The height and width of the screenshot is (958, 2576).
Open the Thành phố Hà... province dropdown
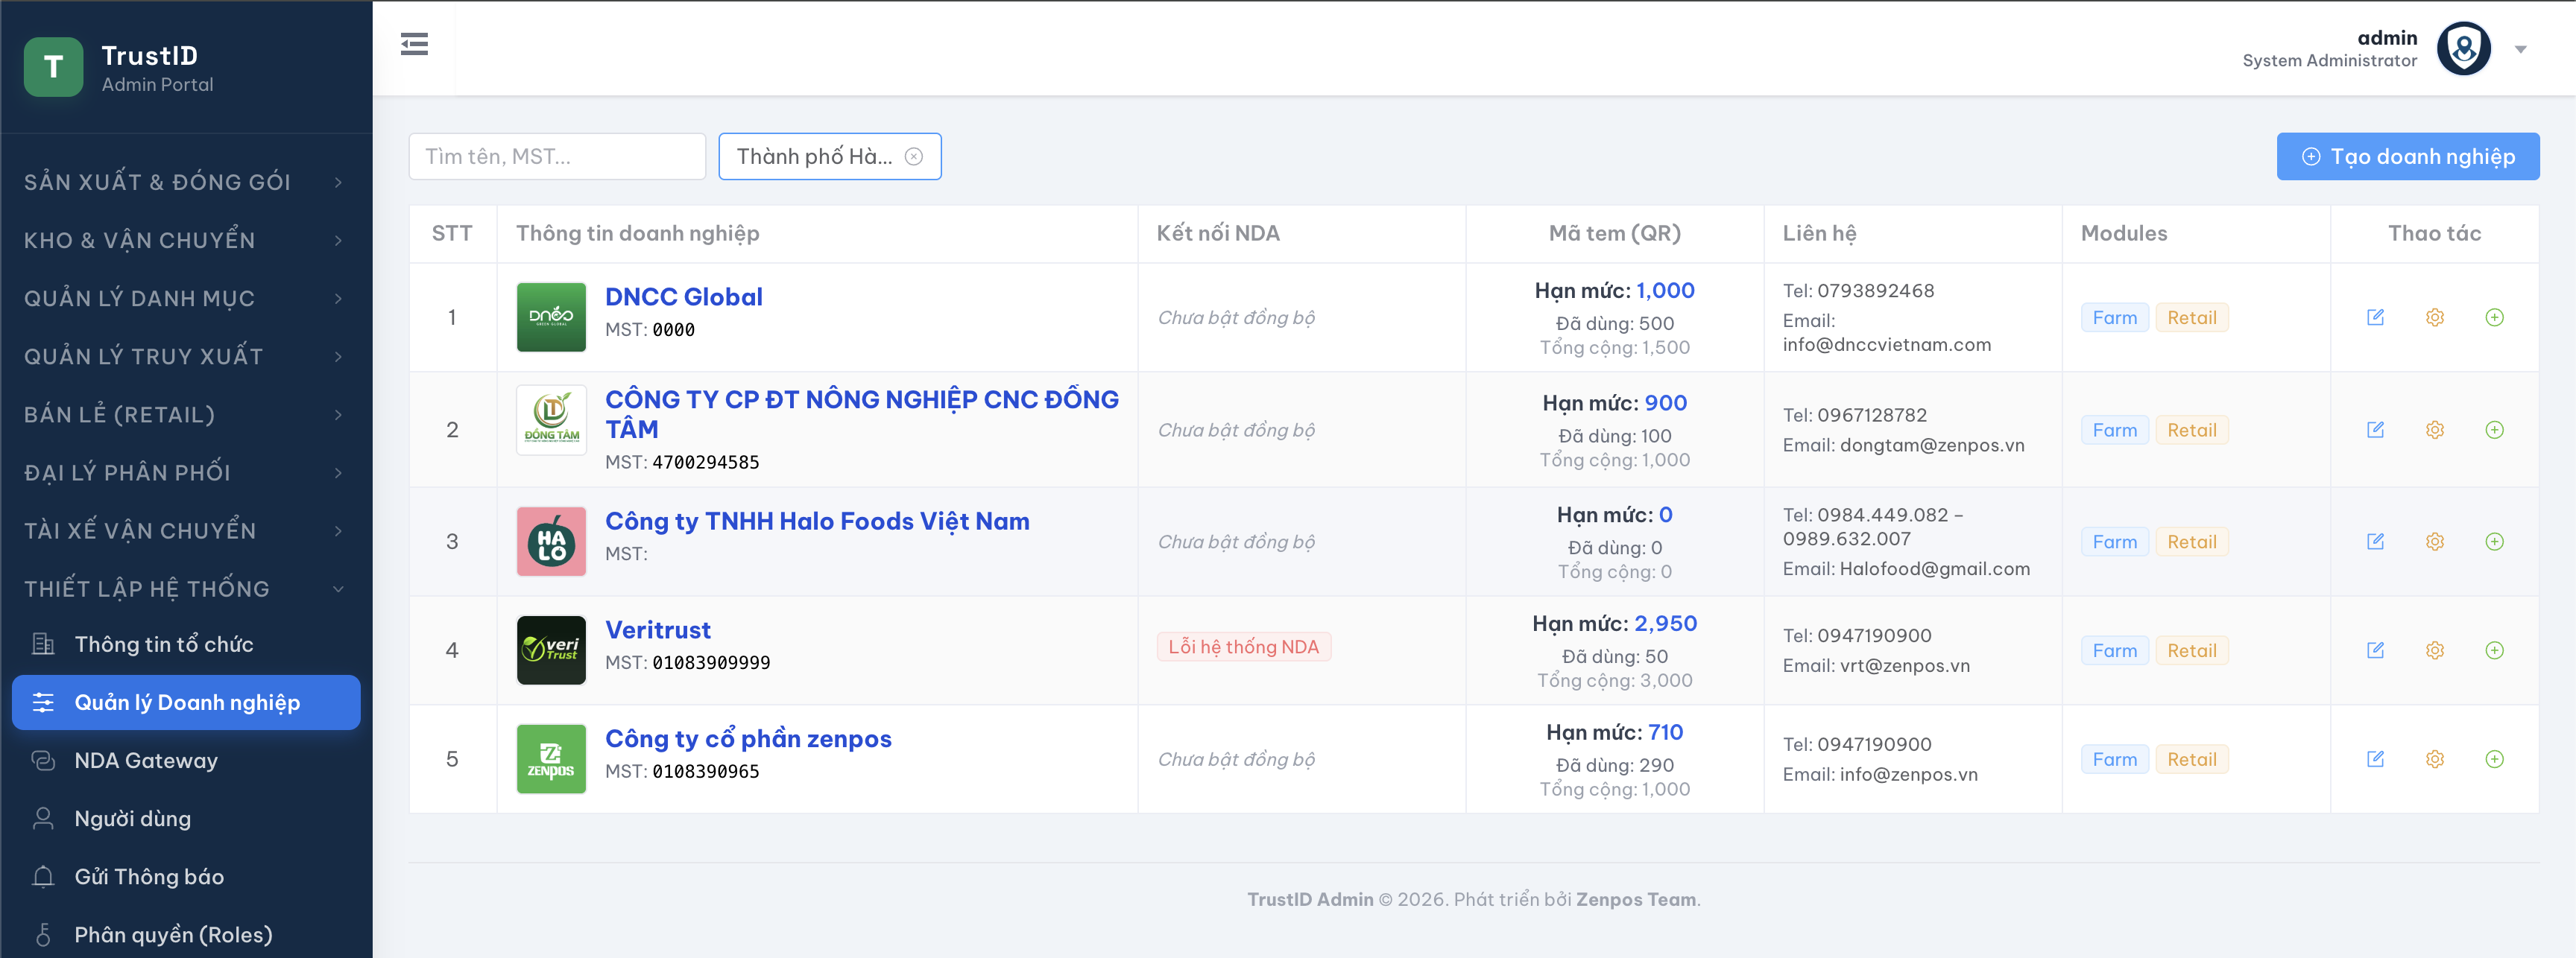[x=829, y=157]
